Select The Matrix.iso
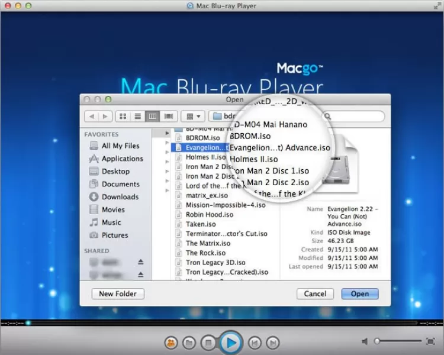Screen dimensions: 444x355 208,243
